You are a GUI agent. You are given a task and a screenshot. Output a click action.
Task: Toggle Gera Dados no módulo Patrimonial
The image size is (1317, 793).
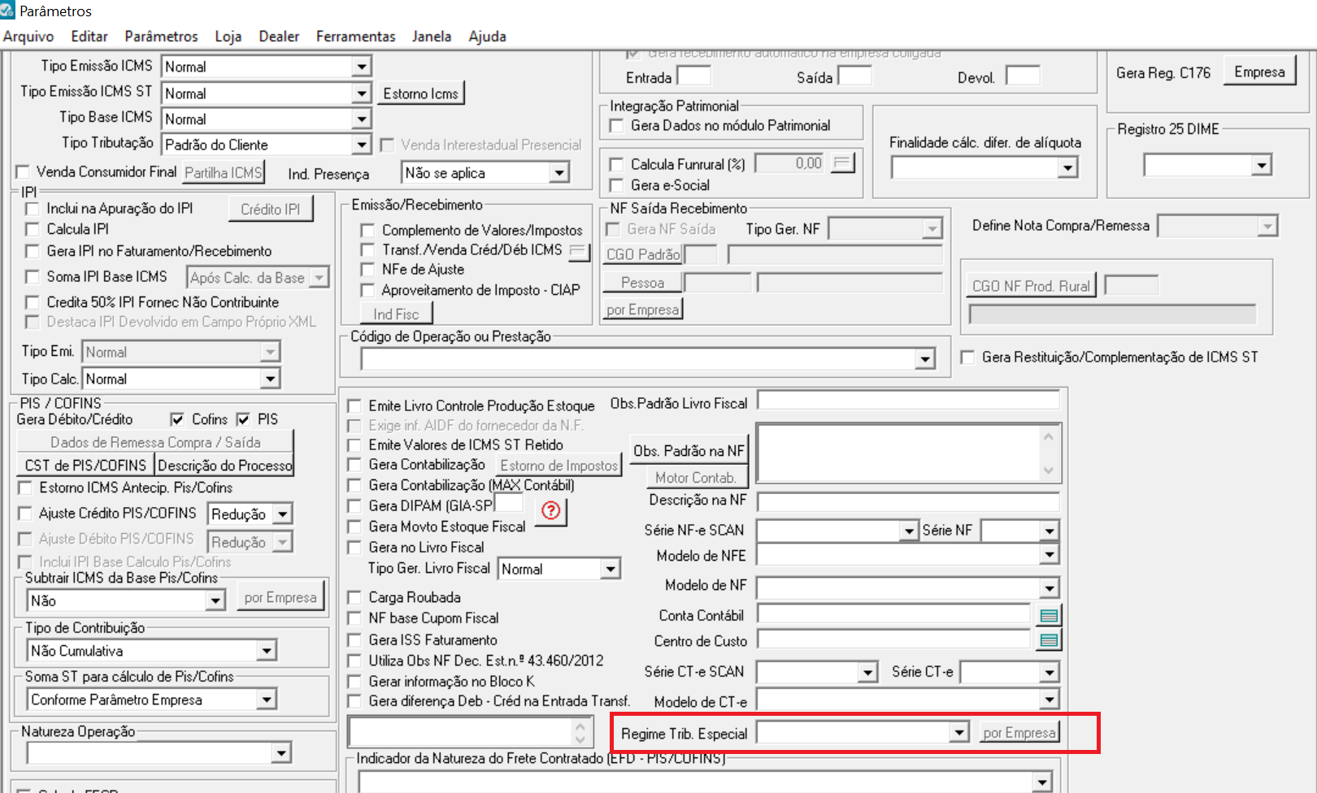point(617,126)
